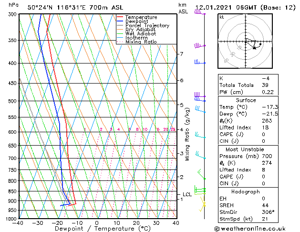
Task: Click the 'PW (cm)' value 0.22
Action: point(268,92)
